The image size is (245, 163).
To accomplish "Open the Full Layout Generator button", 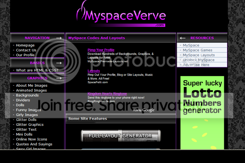I will click(x=121, y=136).
